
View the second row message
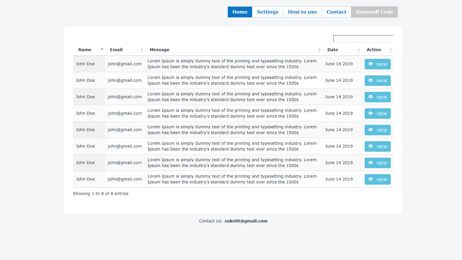click(378, 81)
